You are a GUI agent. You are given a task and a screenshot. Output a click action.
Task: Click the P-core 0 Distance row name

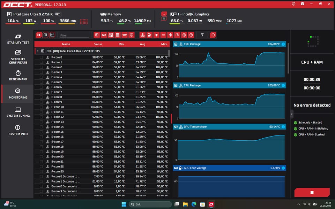[66, 176]
